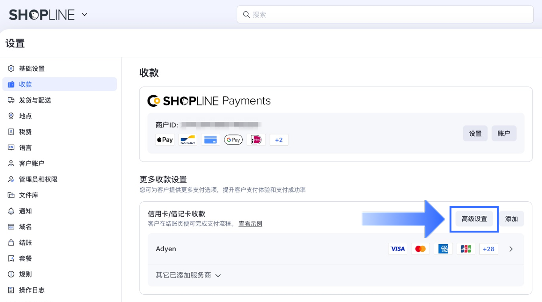Click the 通知 bell icon

coord(11,211)
